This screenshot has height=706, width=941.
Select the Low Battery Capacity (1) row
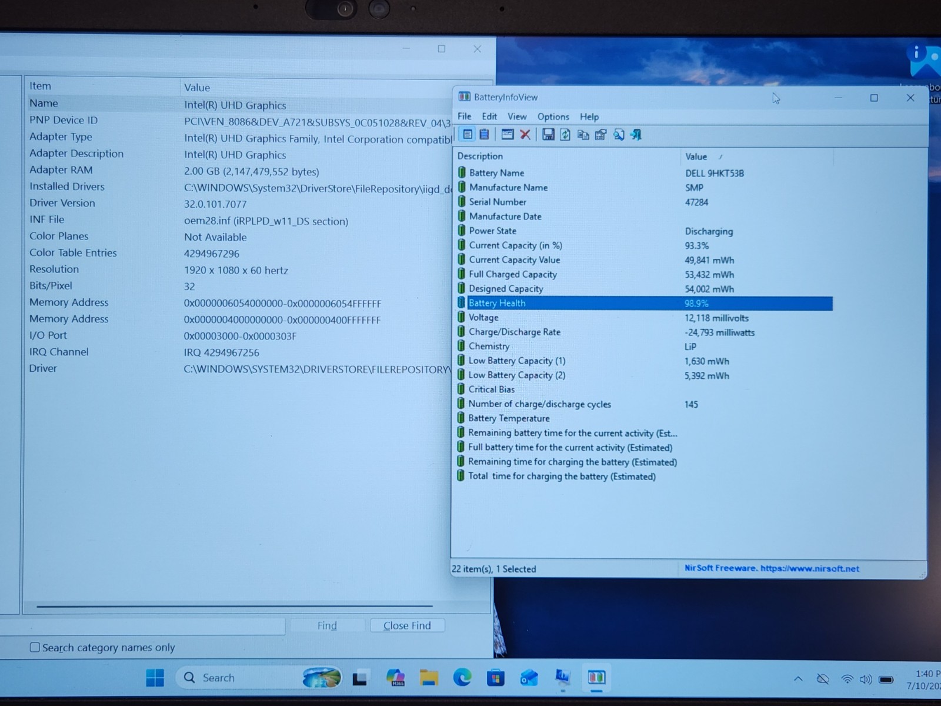click(644, 361)
